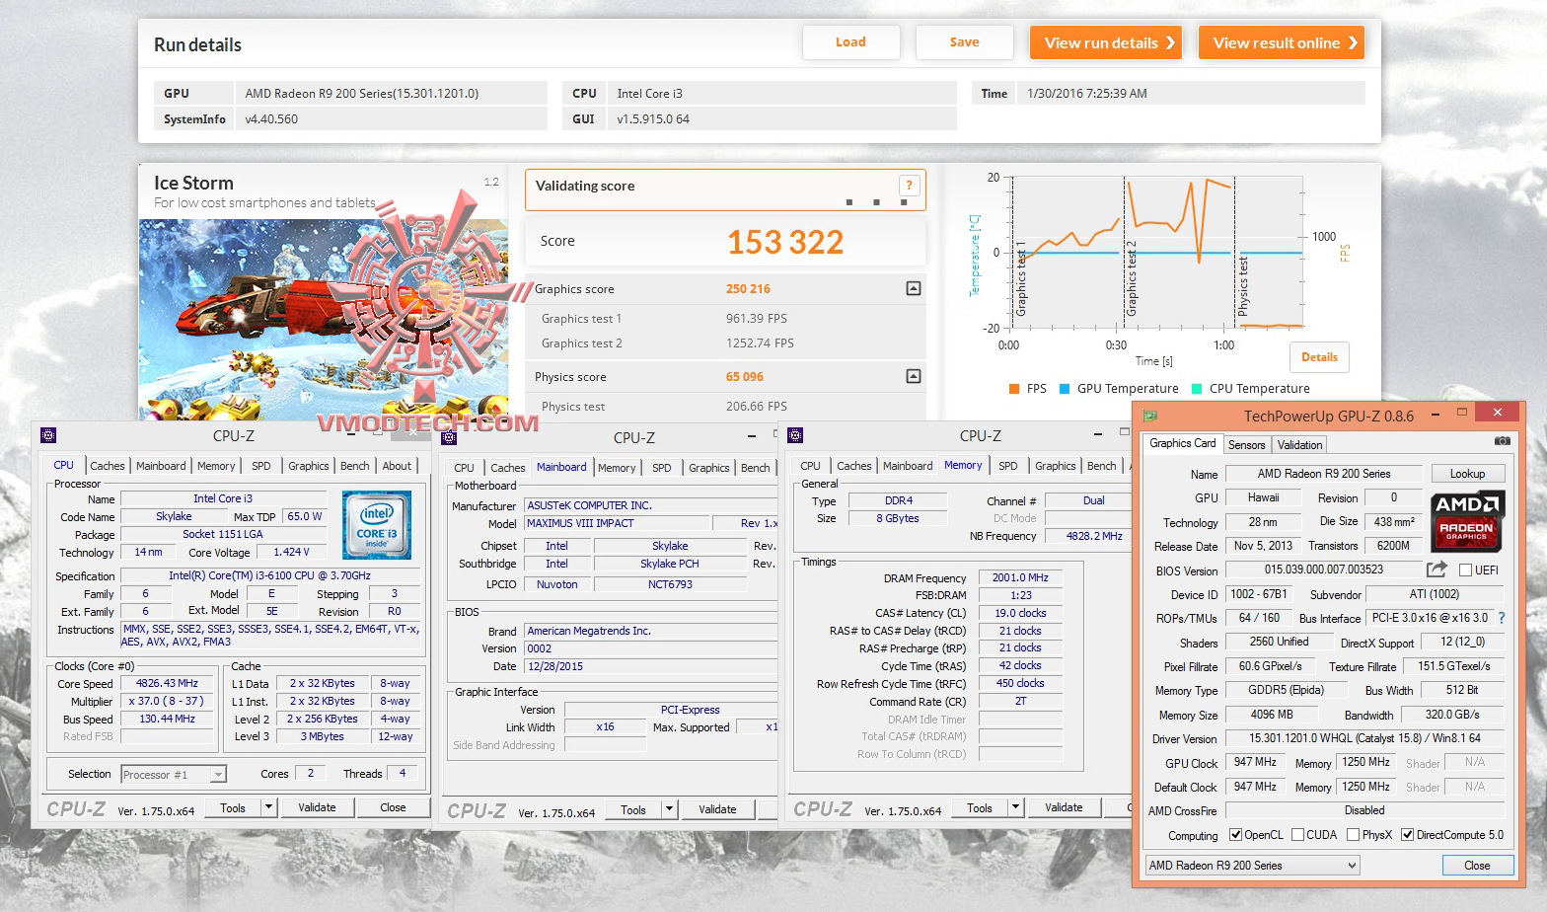Click the Load button in Run details
The image size is (1547, 912).
pos(850,42)
